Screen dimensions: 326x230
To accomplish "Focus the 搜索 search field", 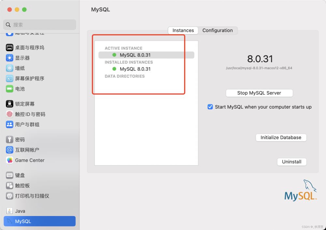I will [39, 25].
